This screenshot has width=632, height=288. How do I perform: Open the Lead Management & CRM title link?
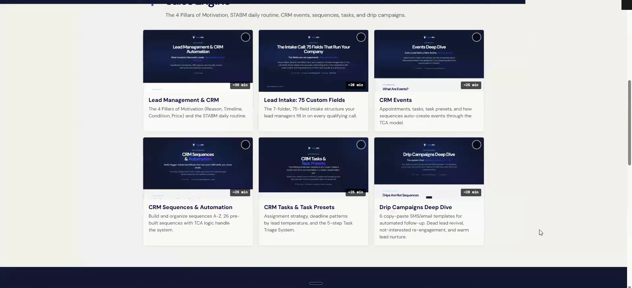(184, 100)
